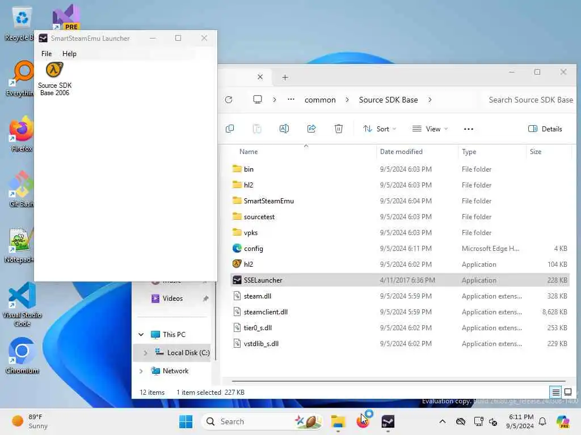The image size is (581, 435).
Task: Sort by the Size column header
Action: (536, 152)
